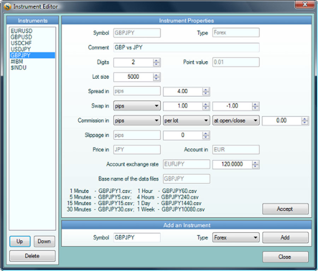This screenshot has height=271, width=318.
Task: Increase the Spread value with up arrow
Action: 206,90
